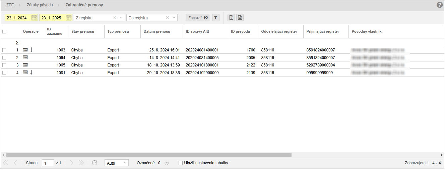Viewport: 445px width, 170px height.
Task: Go to last page arrows
Action: [x=81, y=163]
